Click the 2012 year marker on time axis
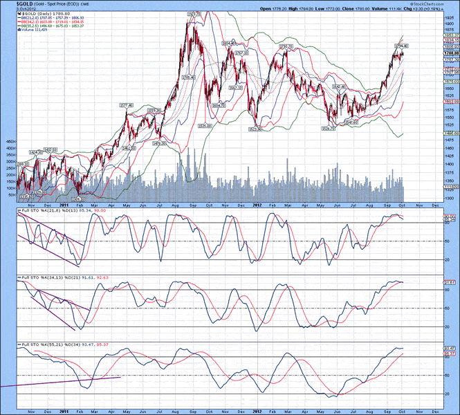 click(x=257, y=205)
